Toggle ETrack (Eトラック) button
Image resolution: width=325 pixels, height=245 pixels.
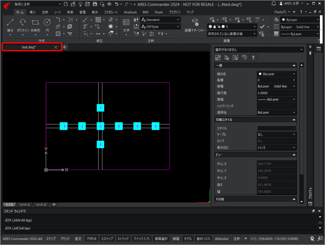coord(123,239)
